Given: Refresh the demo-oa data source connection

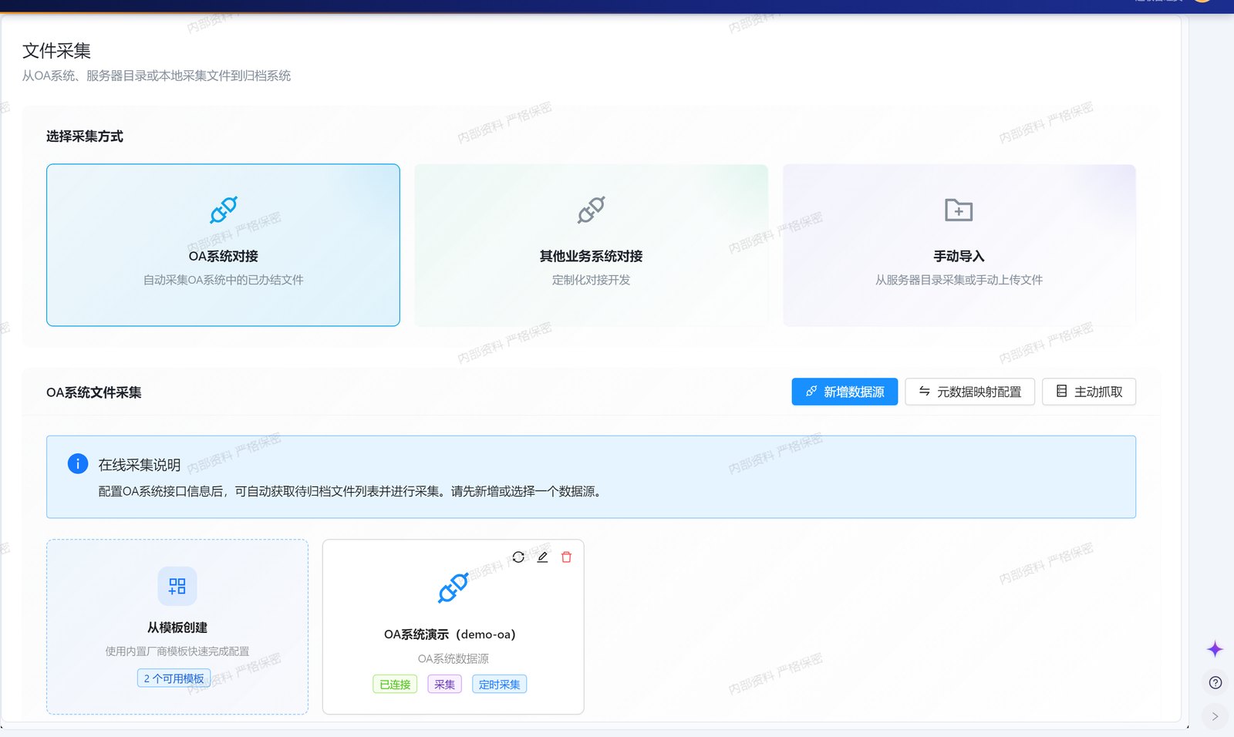Looking at the screenshot, I should pyautogui.click(x=518, y=557).
